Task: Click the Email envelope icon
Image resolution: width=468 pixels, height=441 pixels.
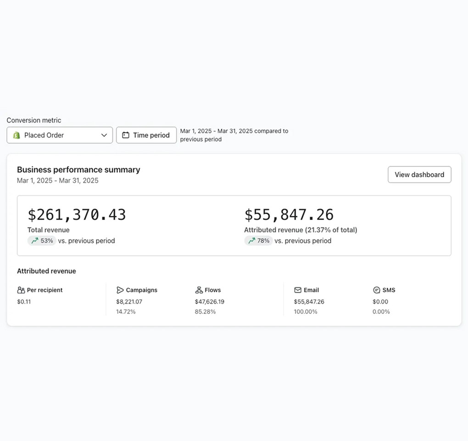Action: (298, 290)
